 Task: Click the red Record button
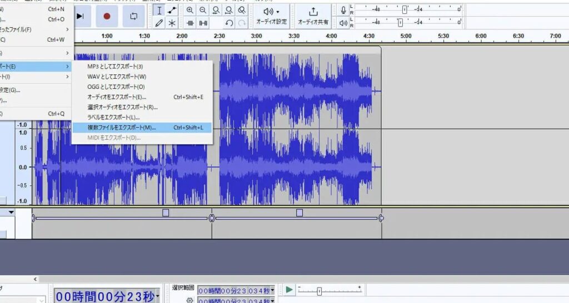point(107,16)
